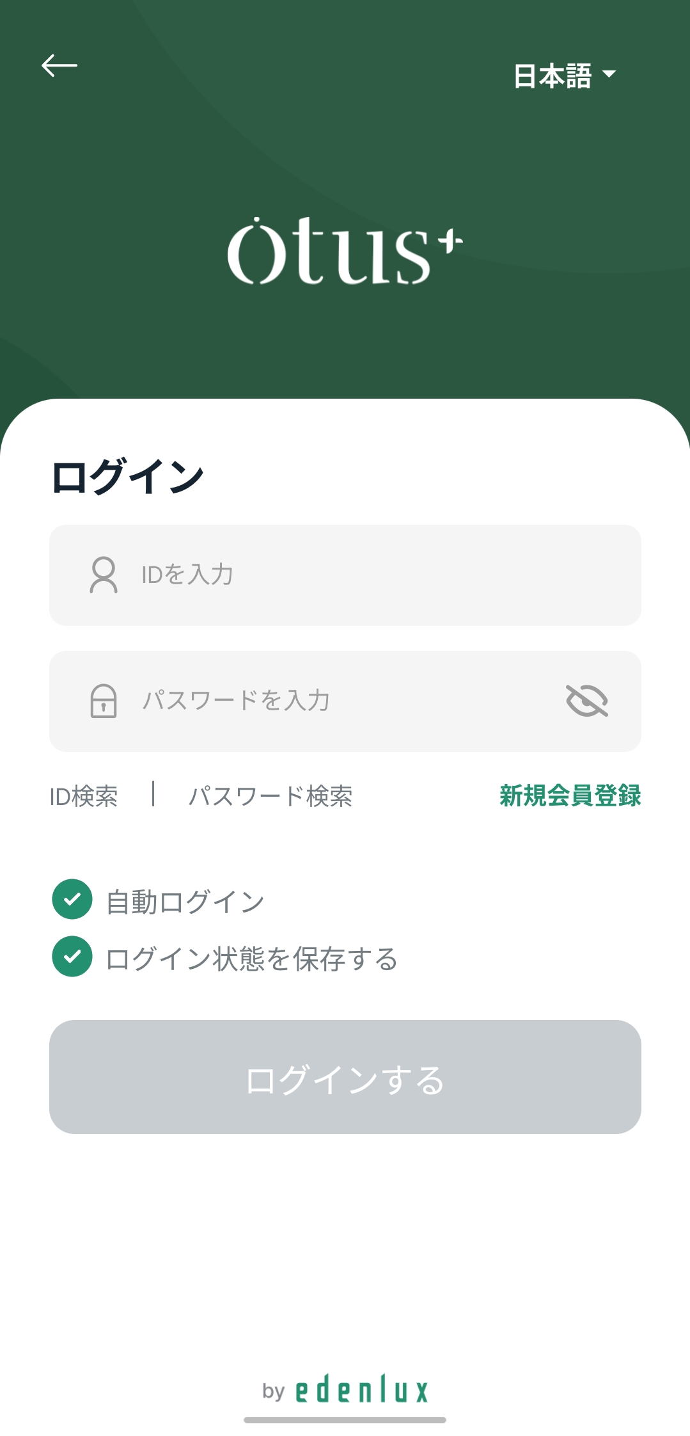Toggle password visibility with the crossed eye icon
The width and height of the screenshot is (690, 1436).
pos(587,701)
